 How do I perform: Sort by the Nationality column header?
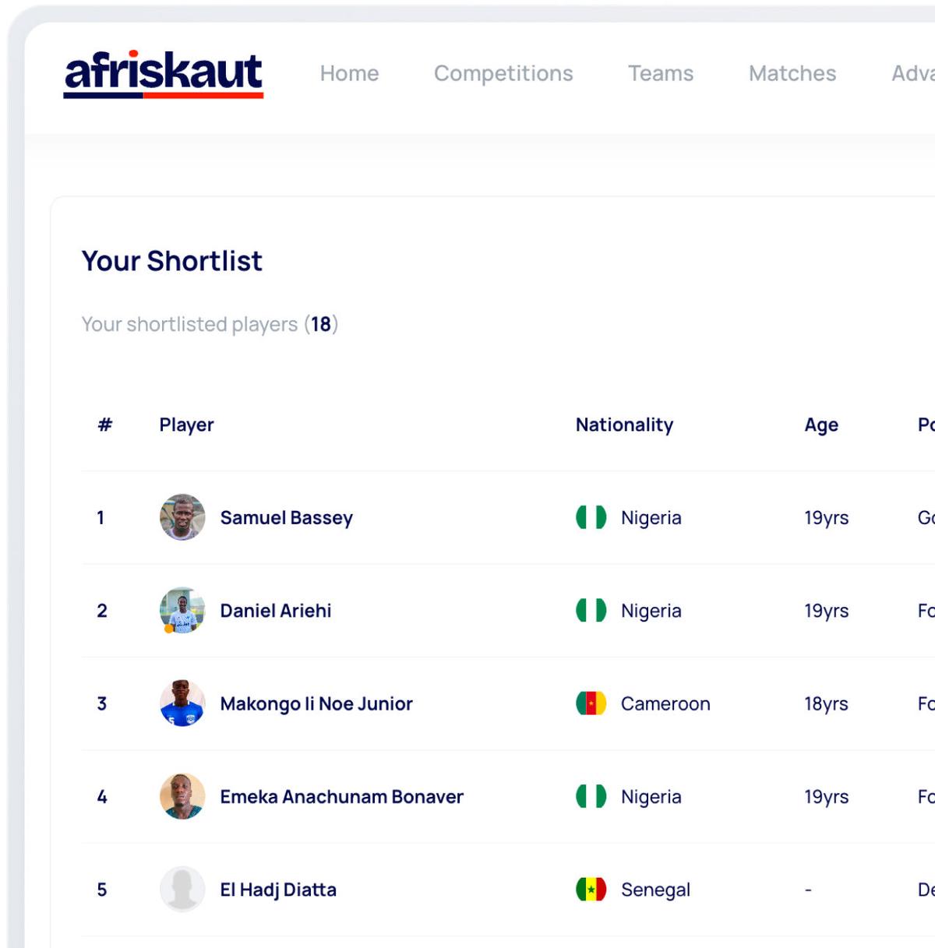coord(624,425)
